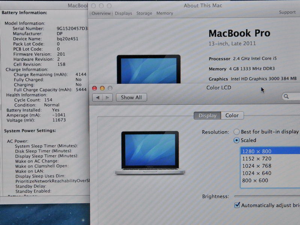Switch to the Color tab
Image resolution: width=300 pixels, height=225 pixels.
point(232,115)
